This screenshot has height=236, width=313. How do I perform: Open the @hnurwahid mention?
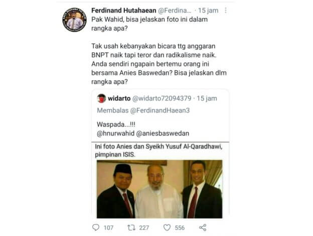pyautogui.click(x=115, y=133)
